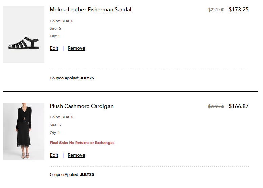Select the cardigan's Size: S text
Viewport: 263px width, 188px height.
[55, 125]
